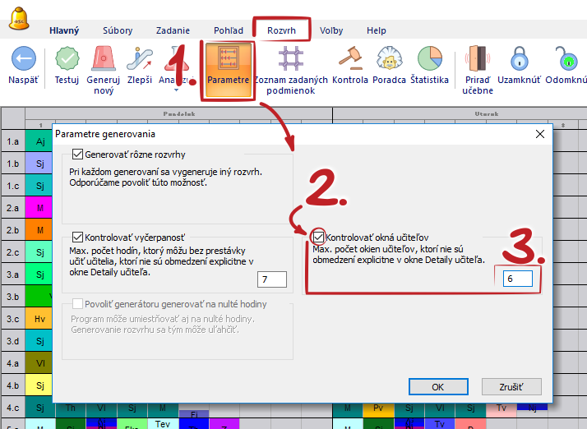Show the Štatistika pie chart
This screenshot has height=429, width=587.
click(430, 59)
